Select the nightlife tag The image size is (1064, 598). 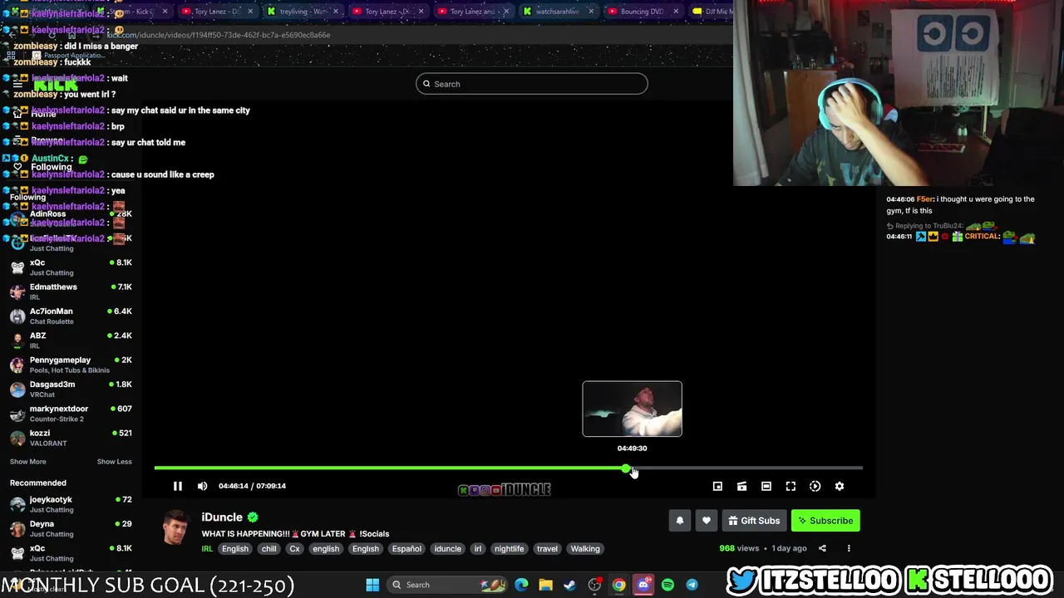pyautogui.click(x=509, y=548)
